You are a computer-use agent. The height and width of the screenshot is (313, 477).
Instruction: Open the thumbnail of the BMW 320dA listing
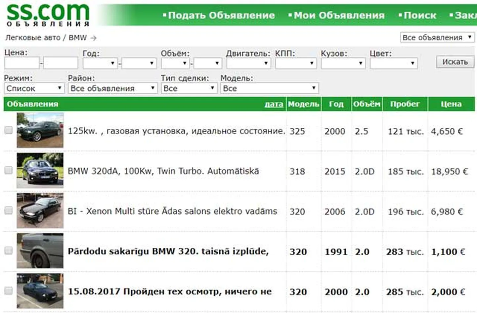pos(40,170)
